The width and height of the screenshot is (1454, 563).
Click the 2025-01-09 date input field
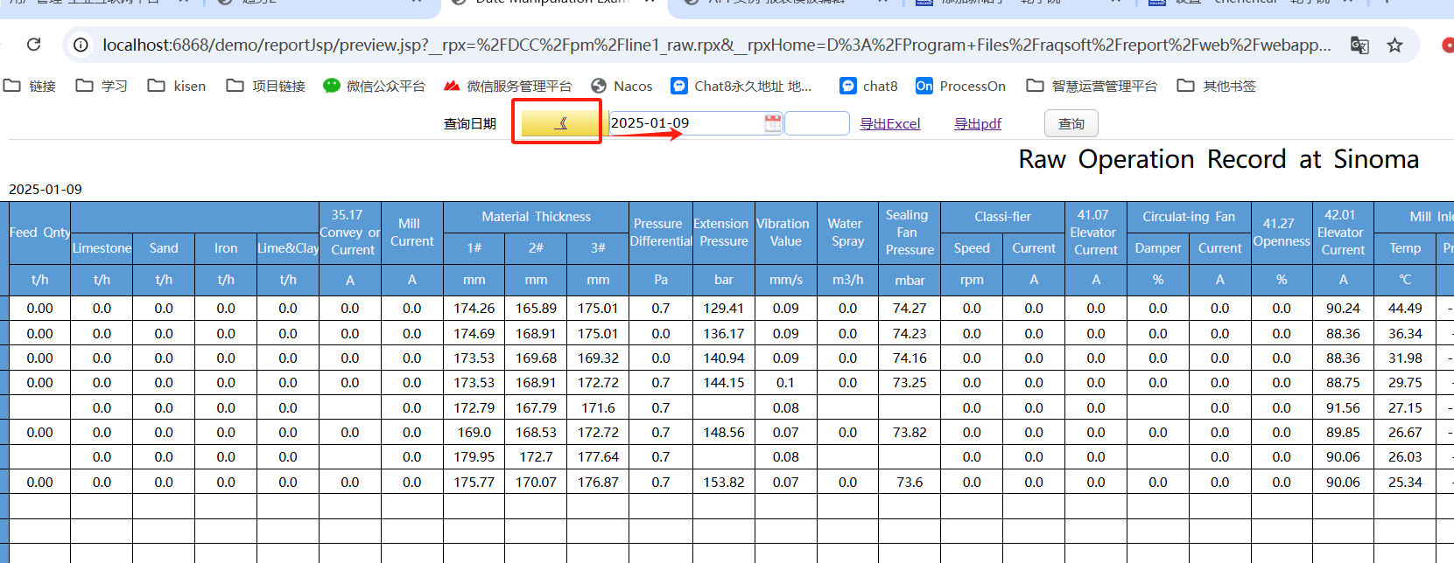pyautogui.click(x=683, y=123)
